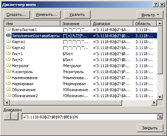Click the range cell in Метролог row

click(x=111, y=66)
